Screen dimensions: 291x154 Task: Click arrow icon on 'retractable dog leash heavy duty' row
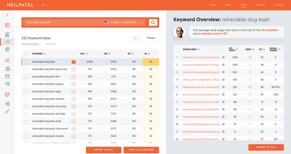click(74, 69)
